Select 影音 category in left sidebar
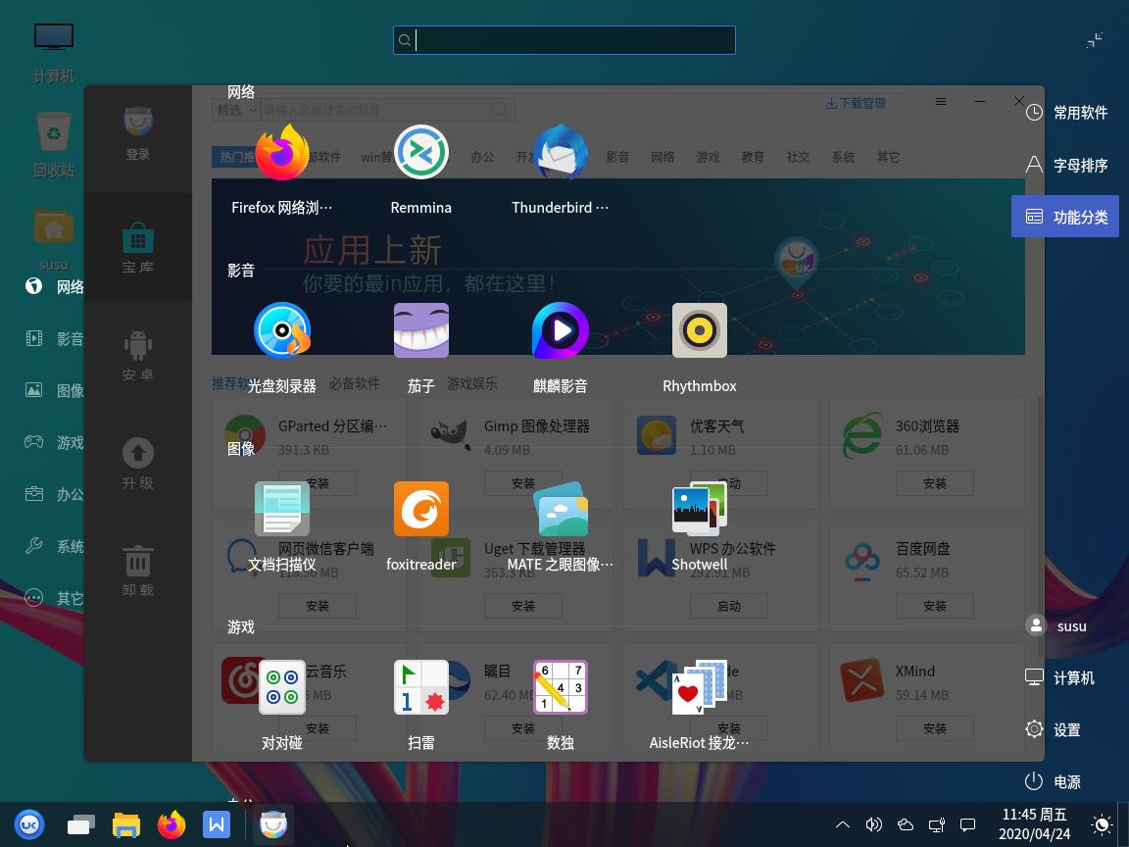1129x847 pixels. tap(54, 338)
